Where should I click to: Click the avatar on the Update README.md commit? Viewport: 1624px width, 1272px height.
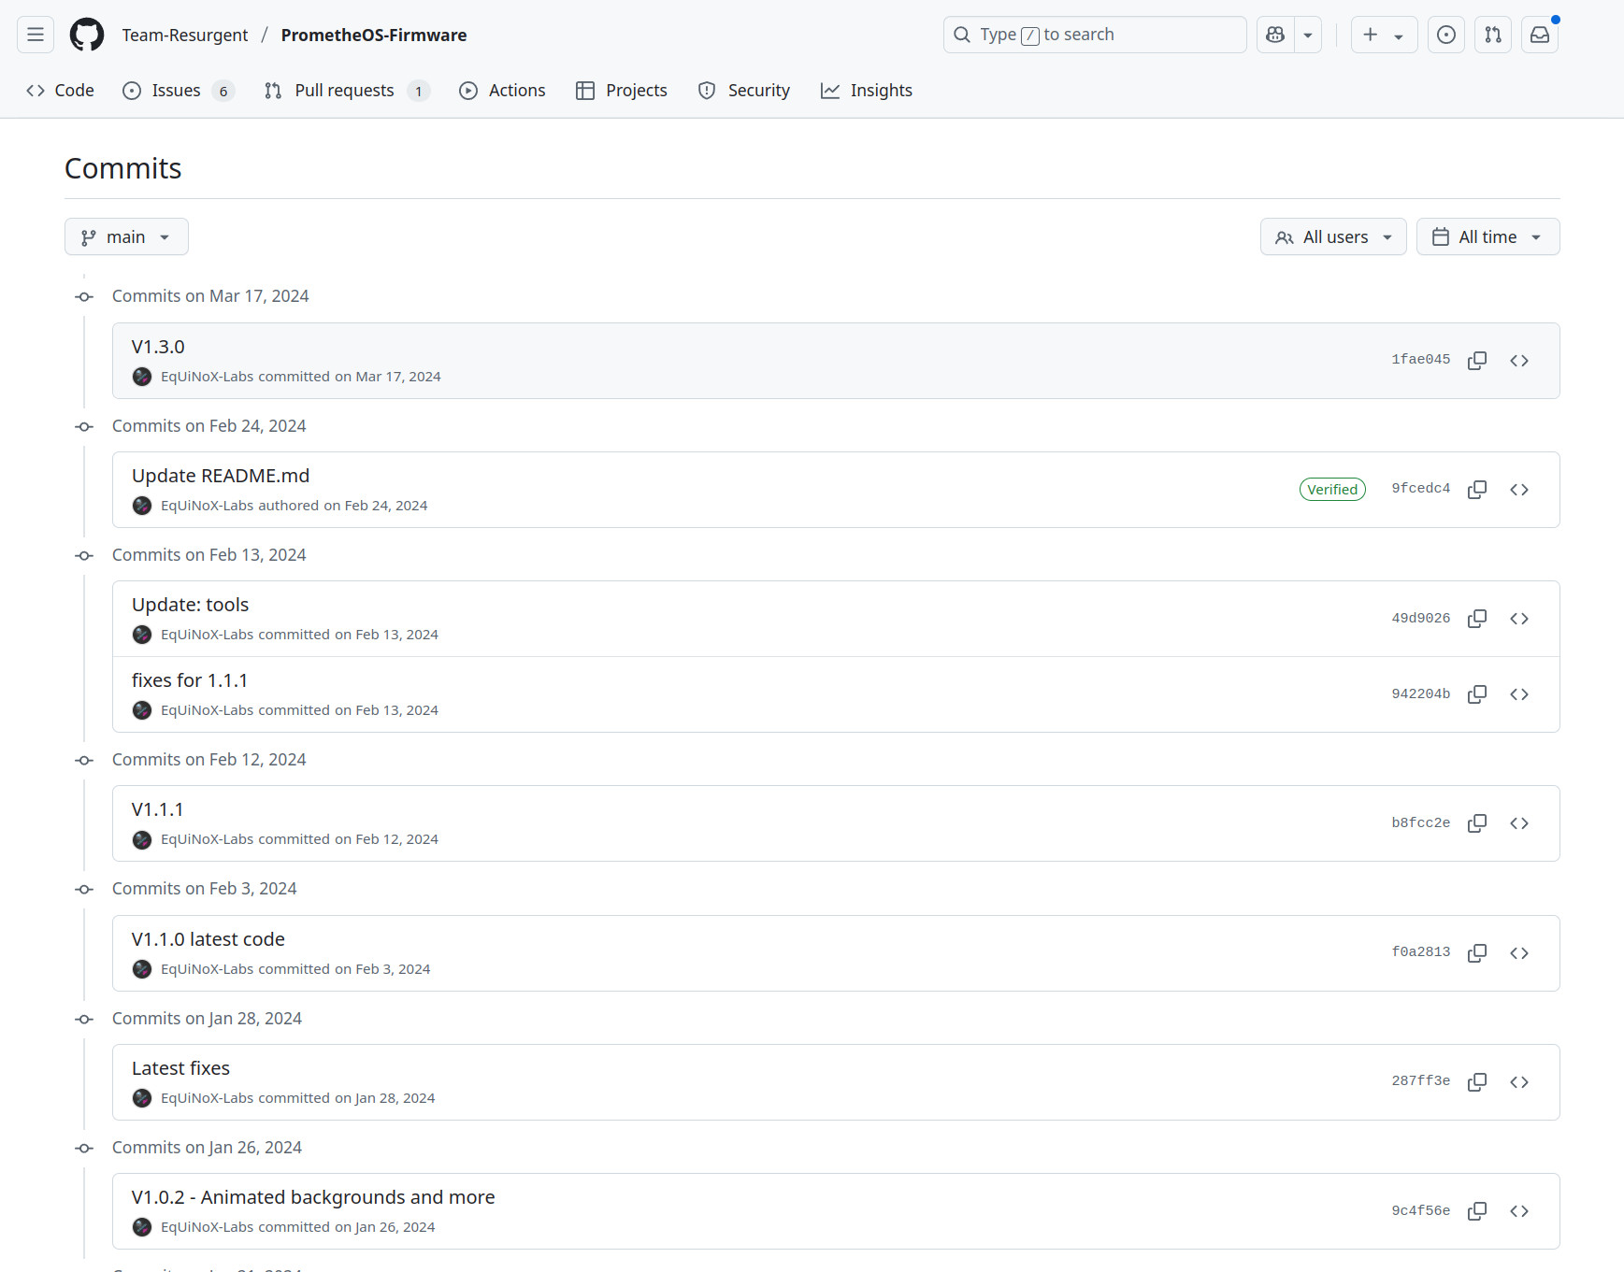pyautogui.click(x=142, y=506)
